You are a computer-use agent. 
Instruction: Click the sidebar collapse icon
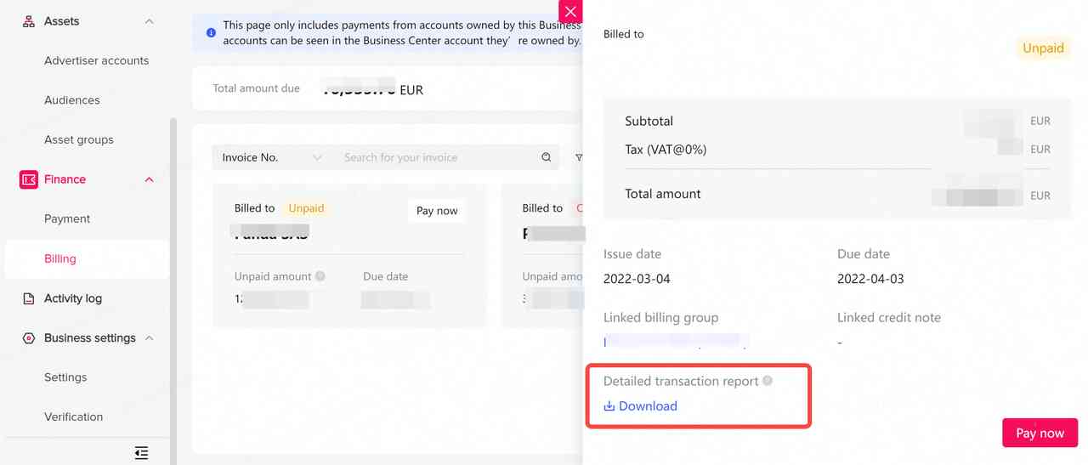point(141,452)
